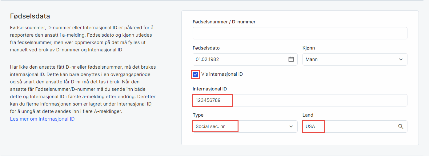
Task: Click the "Fødselsdato" field label
Action: tap(206, 48)
